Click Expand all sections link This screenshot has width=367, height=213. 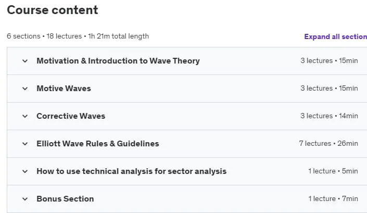[x=335, y=37]
